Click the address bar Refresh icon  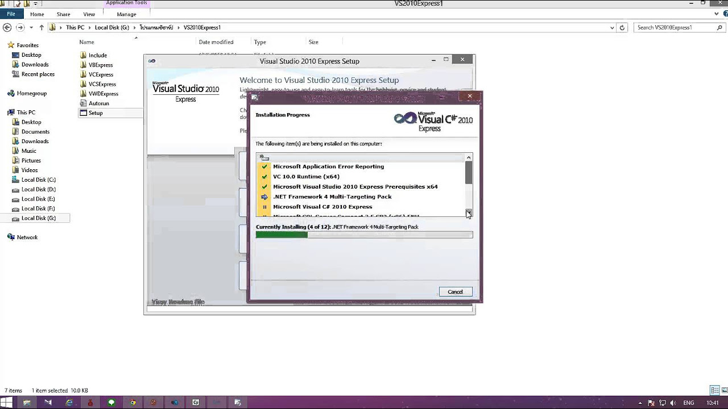point(622,27)
